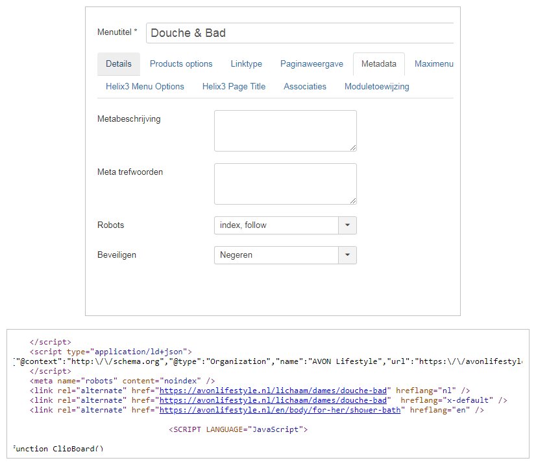The width and height of the screenshot is (536, 465).
Task: Click the Meta trefwoorden label
Action: pyautogui.click(x=130, y=172)
